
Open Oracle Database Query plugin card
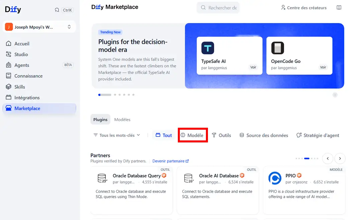(x=132, y=190)
